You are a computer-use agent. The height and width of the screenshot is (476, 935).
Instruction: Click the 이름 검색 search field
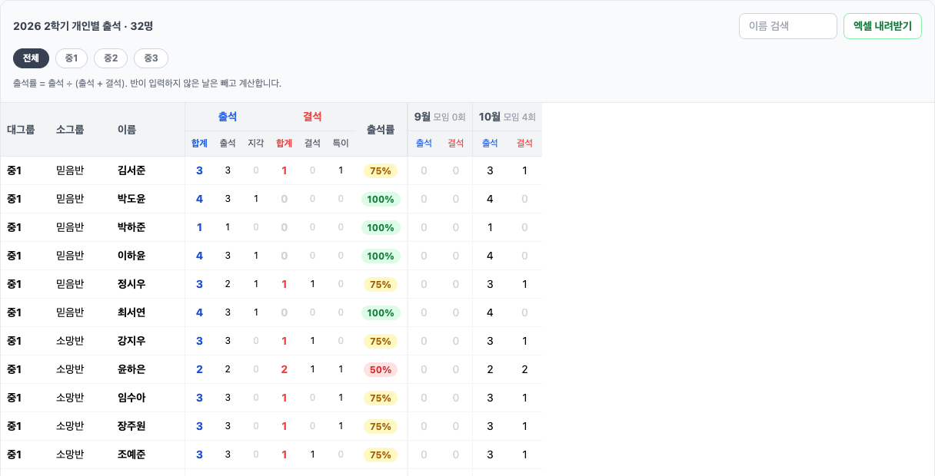(x=788, y=26)
